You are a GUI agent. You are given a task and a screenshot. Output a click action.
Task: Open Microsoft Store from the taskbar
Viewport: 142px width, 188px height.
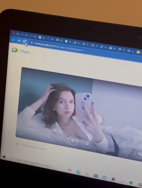tap(96, 176)
